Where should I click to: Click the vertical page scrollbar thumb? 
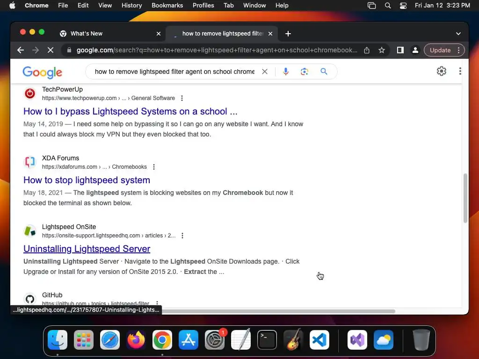[x=465, y=198]
